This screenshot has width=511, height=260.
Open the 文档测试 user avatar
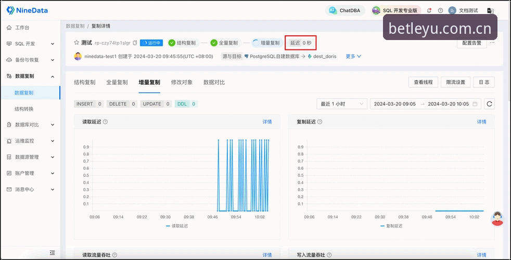(x=452, y=10)
